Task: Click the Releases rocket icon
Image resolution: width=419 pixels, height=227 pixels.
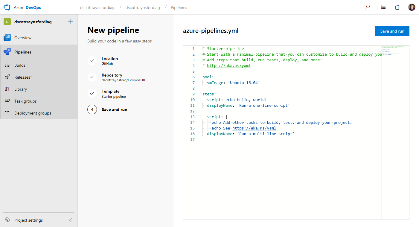Action: click(7, 77)
